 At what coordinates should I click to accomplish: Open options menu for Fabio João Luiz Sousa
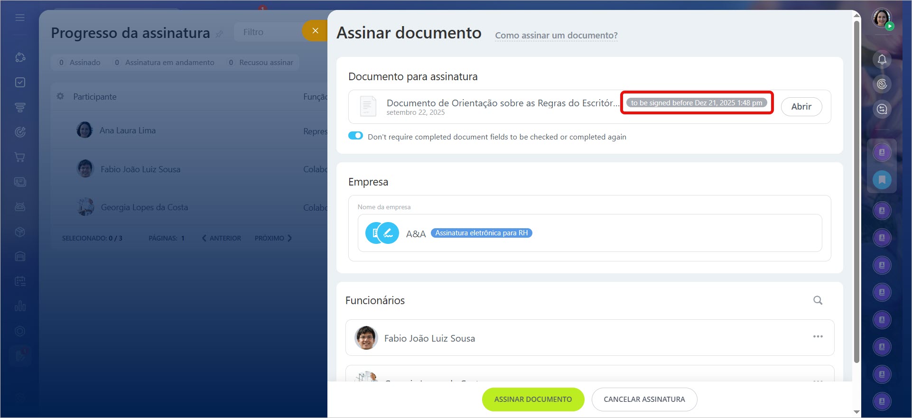pyautogui.click(x=818, y=337)
